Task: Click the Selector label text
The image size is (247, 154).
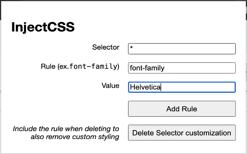Action: [106, 47]
